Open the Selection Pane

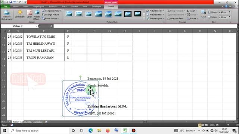[175, 18]
